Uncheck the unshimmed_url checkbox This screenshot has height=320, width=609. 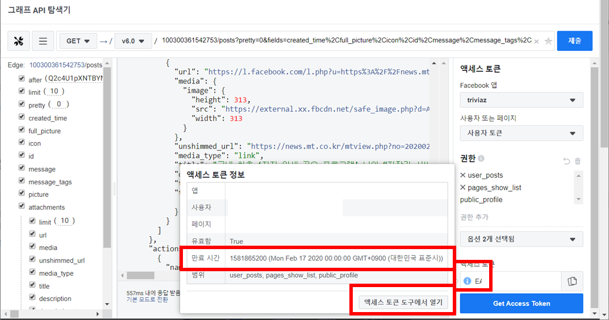[32, 259]
